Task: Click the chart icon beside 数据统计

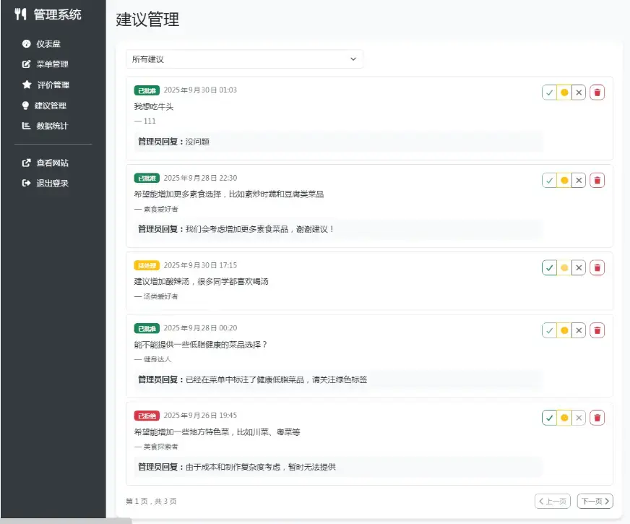Action: pyautogui.click(x=26, y=126)
